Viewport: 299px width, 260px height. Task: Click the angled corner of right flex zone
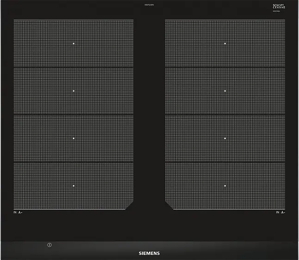(169, 205)
